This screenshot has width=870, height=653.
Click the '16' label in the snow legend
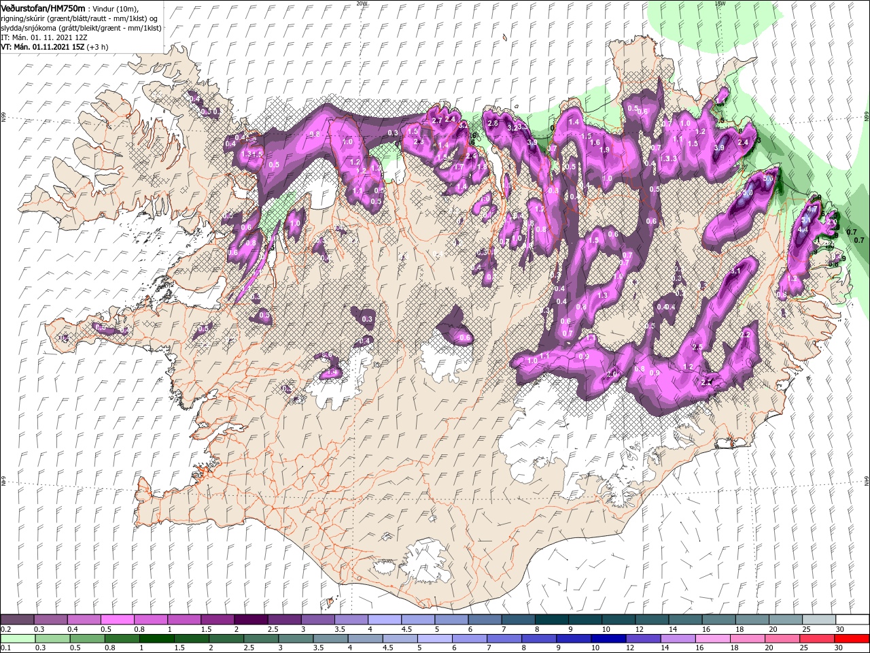[x=706, y=629]
